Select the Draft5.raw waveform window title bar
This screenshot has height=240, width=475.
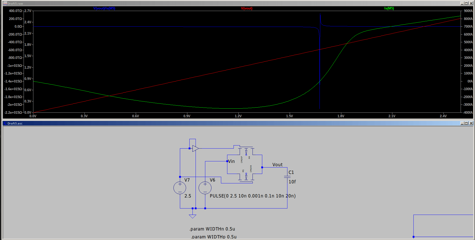click(103, 3)
